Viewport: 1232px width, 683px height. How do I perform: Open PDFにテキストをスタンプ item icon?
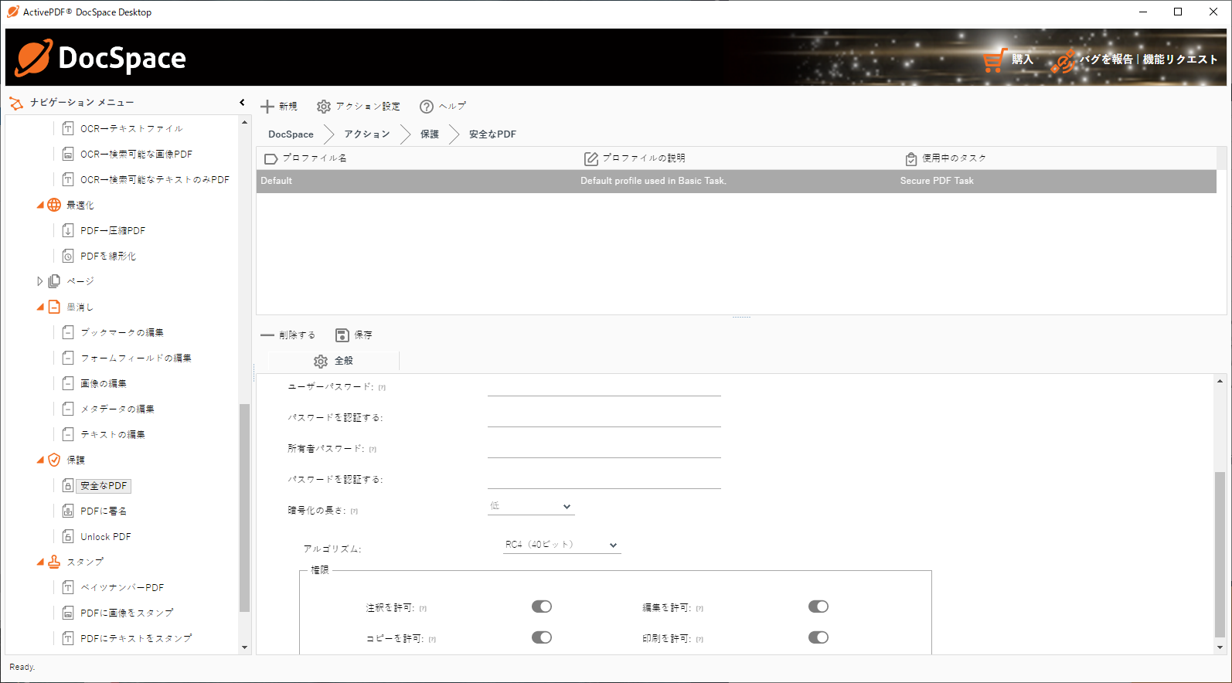pos(68,638)
